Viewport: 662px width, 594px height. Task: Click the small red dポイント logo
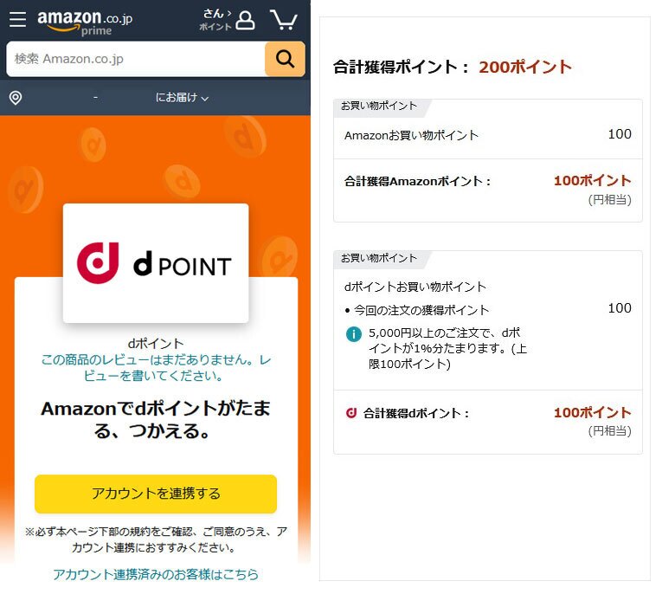(x=351, y=413)
